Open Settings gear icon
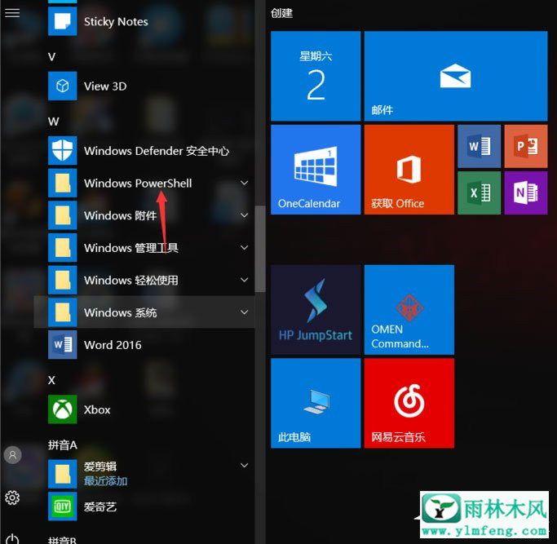This screenshot has width=557, height=544. (x=12, y=498)
